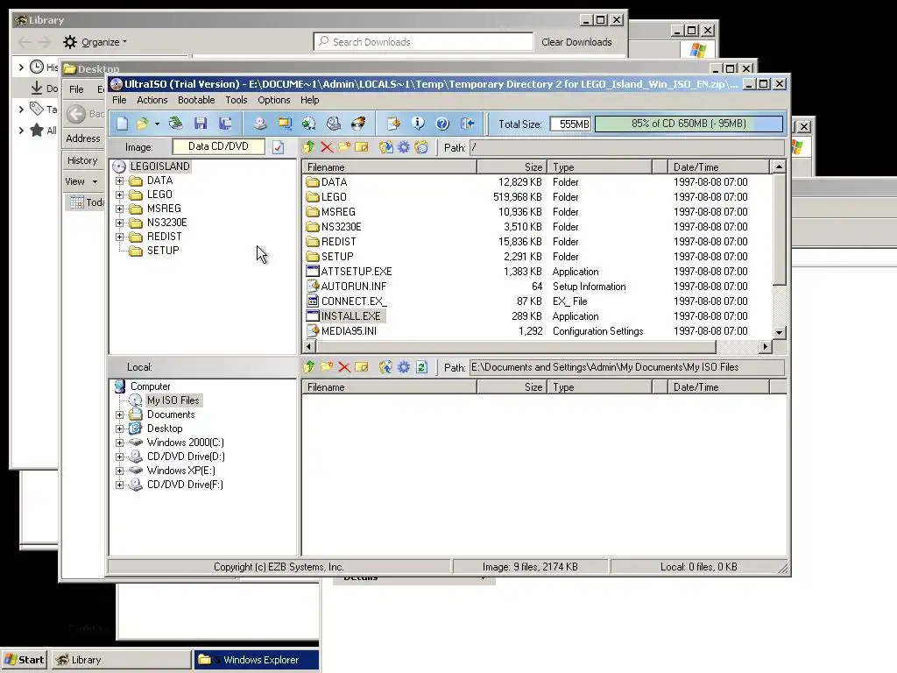This screenshot has height=673, width=897.
Task: Click the Open image folder icon
Action: click(x=142, y=124)
